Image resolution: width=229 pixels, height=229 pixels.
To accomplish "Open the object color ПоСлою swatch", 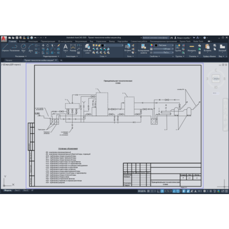I will [164, 45].
